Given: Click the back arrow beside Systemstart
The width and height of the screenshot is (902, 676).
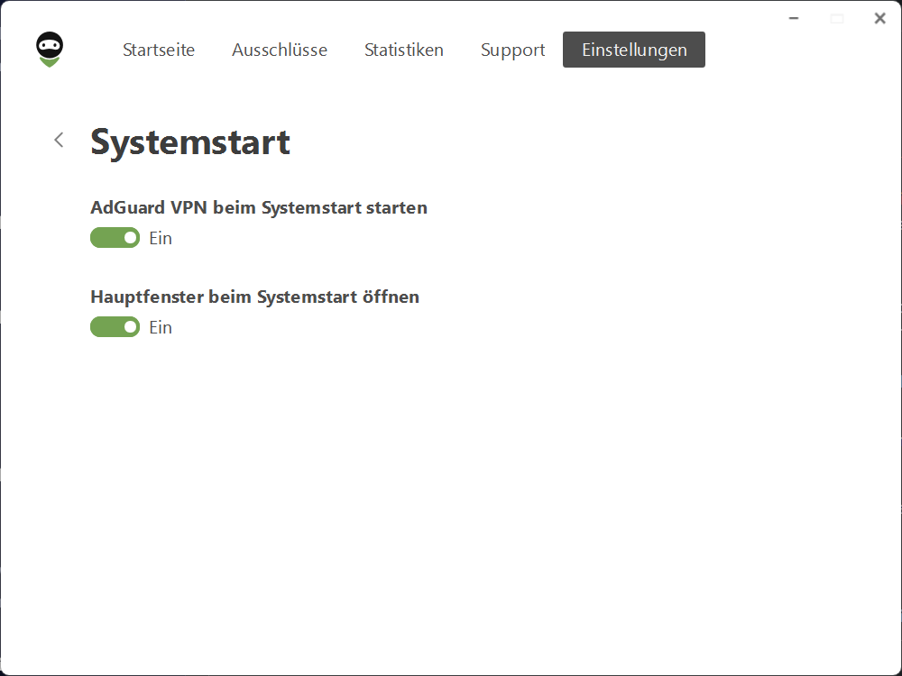Looking at the screenshot, I should point(59,140).
